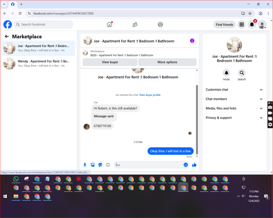The image size is (273, 218).
Task: Select the 'Okay thnx. I will text in a few.' bubble
Action: [170, 151]
